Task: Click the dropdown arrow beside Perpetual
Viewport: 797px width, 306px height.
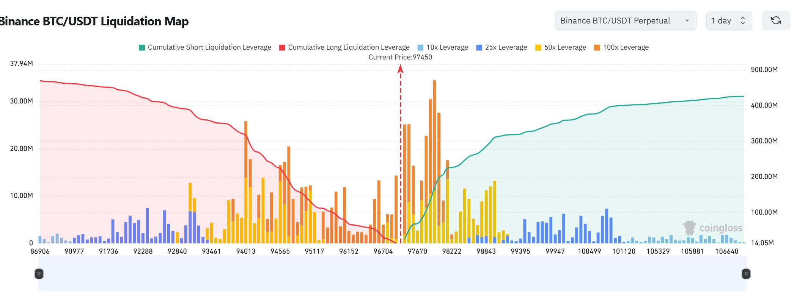Action: click(687, 20)
